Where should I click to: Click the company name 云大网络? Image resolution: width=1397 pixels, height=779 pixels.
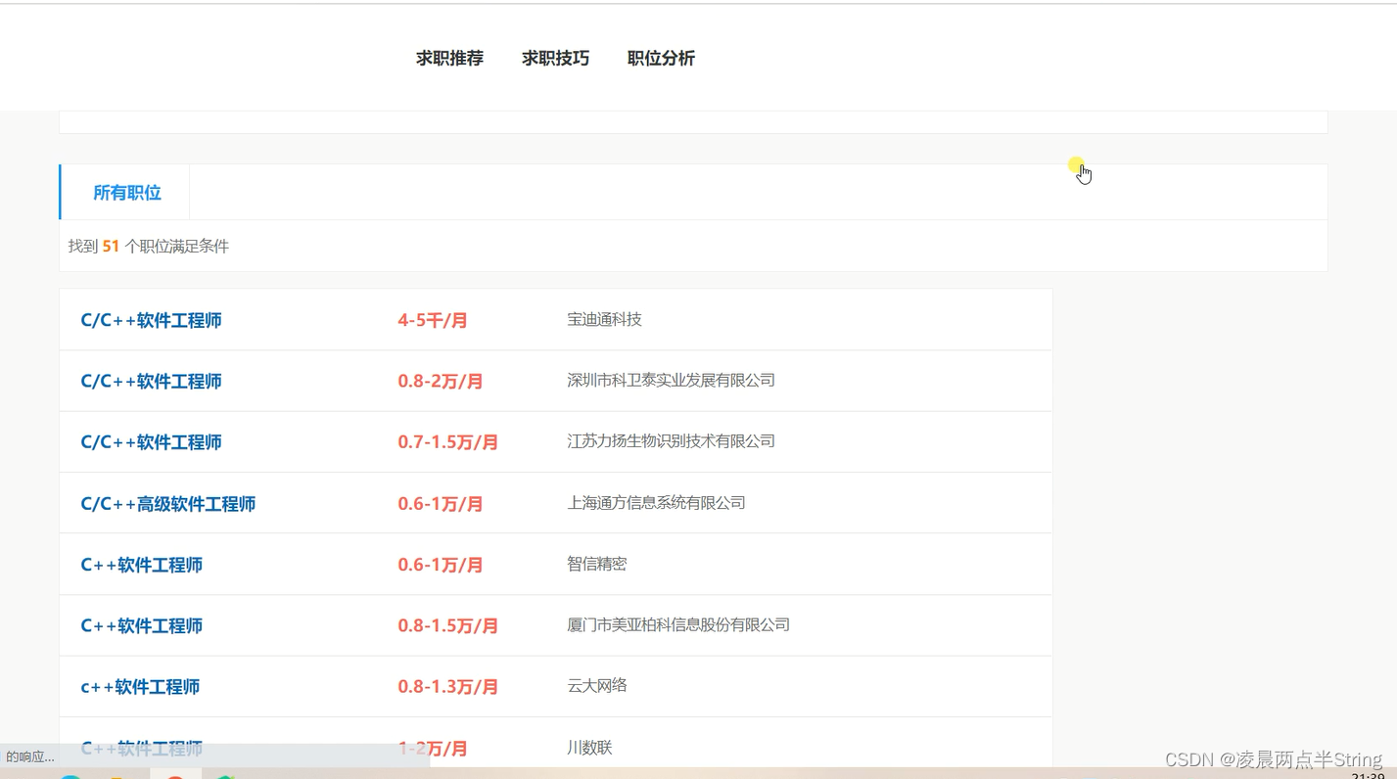pos(596,685)
